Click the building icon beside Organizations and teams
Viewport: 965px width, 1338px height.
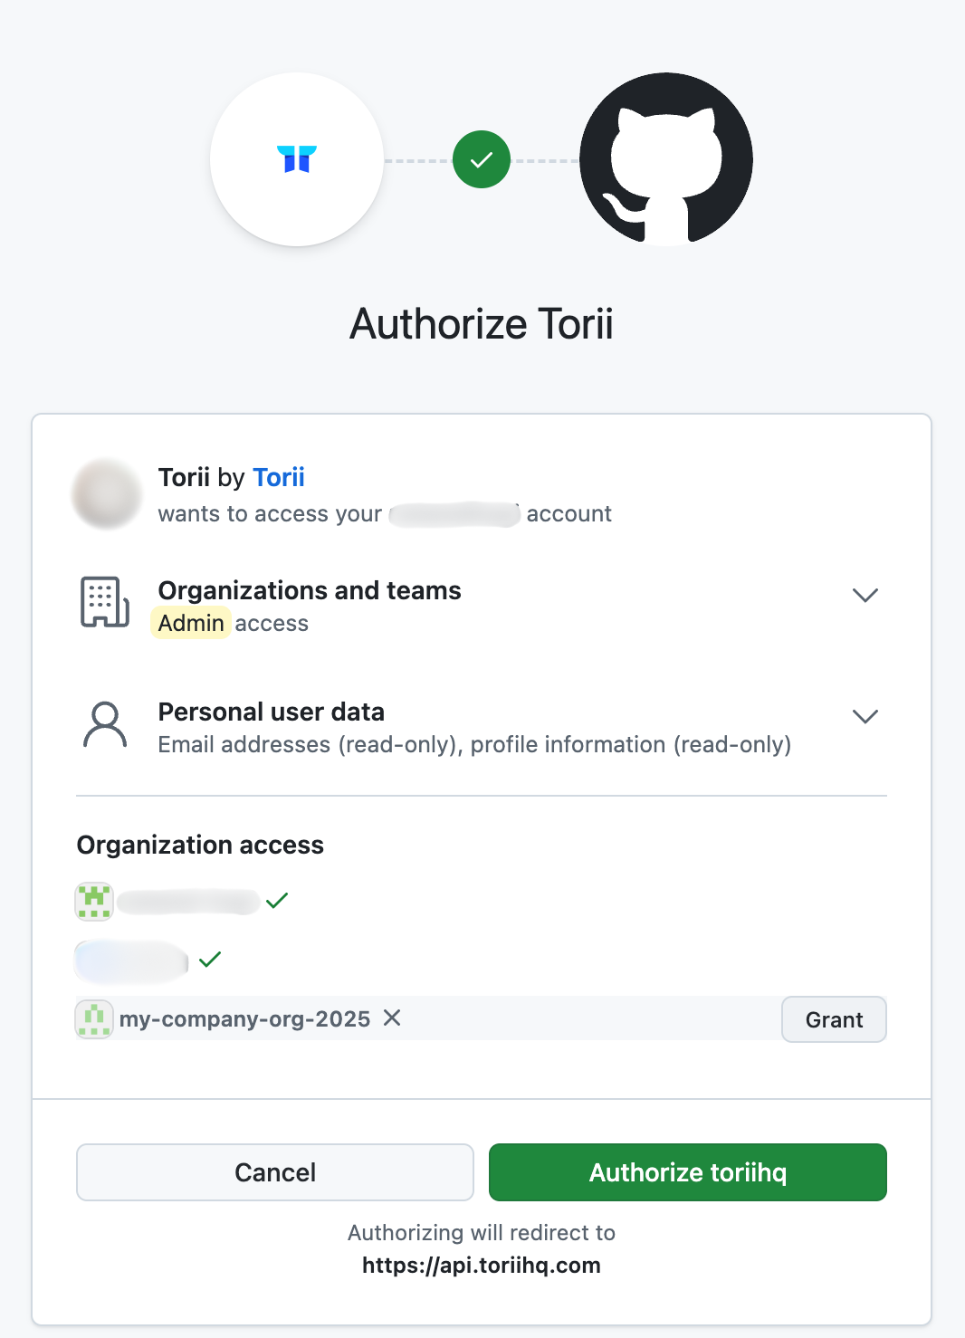(x=104, y=601)
